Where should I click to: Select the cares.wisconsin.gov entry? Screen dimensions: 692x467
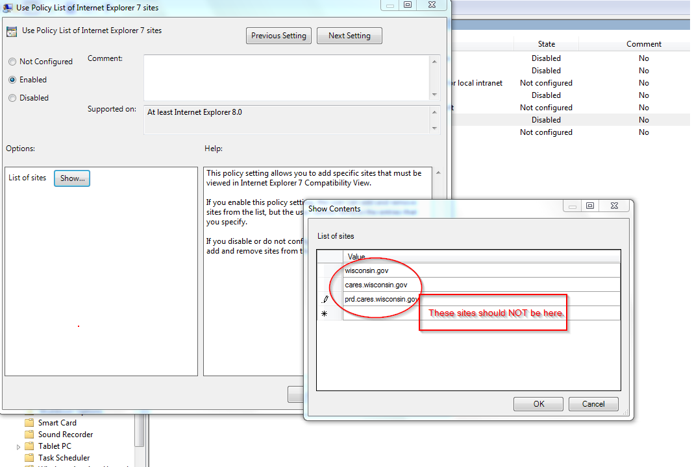pyautogui.click(x=482, y=285)
